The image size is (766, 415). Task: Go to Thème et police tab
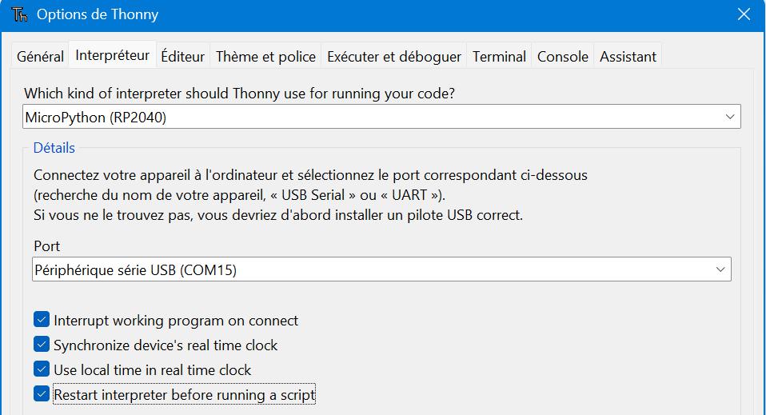(265, 57)
